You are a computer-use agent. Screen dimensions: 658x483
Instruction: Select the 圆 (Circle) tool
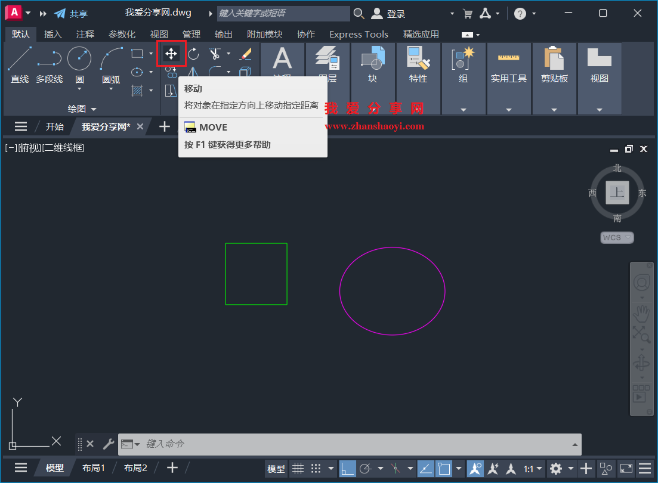(79, 64)
